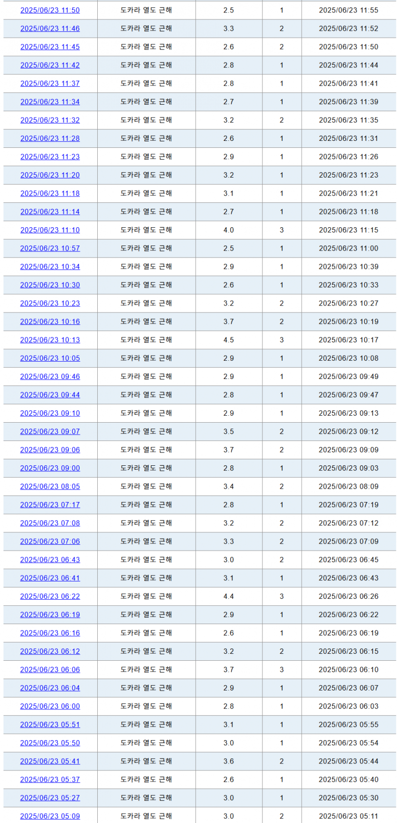This screenshot has height=823, width=397.
Task: Open the 2025/06/23 06:16 earthquake link
Action: [x=50, y=634]
